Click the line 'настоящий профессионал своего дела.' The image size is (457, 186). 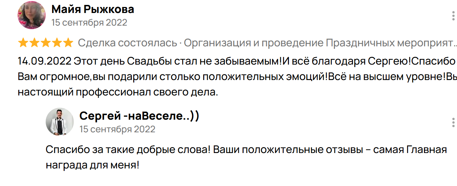tap(118, 93)
